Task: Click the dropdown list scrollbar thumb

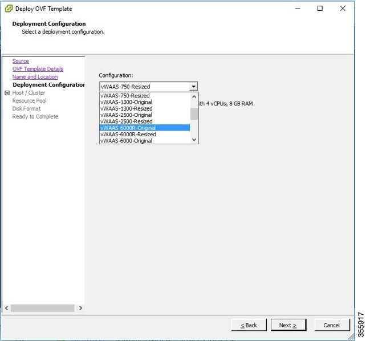Action: (x=194, y=113)
